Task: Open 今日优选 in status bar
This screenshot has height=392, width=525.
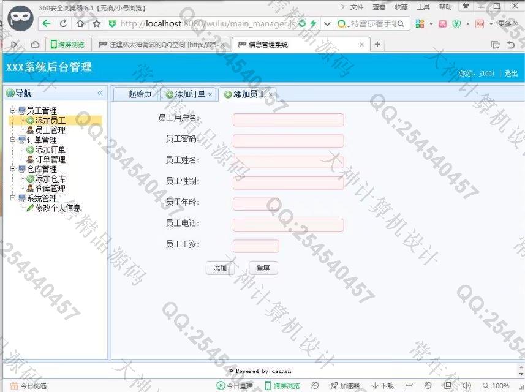Action: pos(29,386)
